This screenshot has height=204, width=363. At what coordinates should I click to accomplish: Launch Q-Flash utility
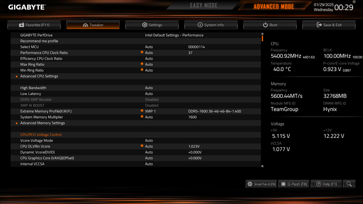pos(294,184)
